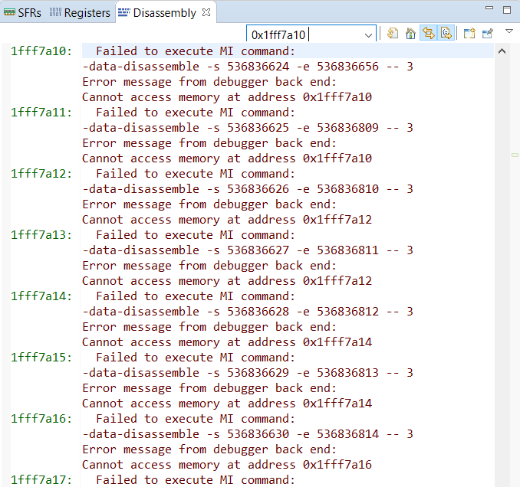520x487 pixels.
Task: Maximize the Disassembly view panel
Action: [507, 10]
